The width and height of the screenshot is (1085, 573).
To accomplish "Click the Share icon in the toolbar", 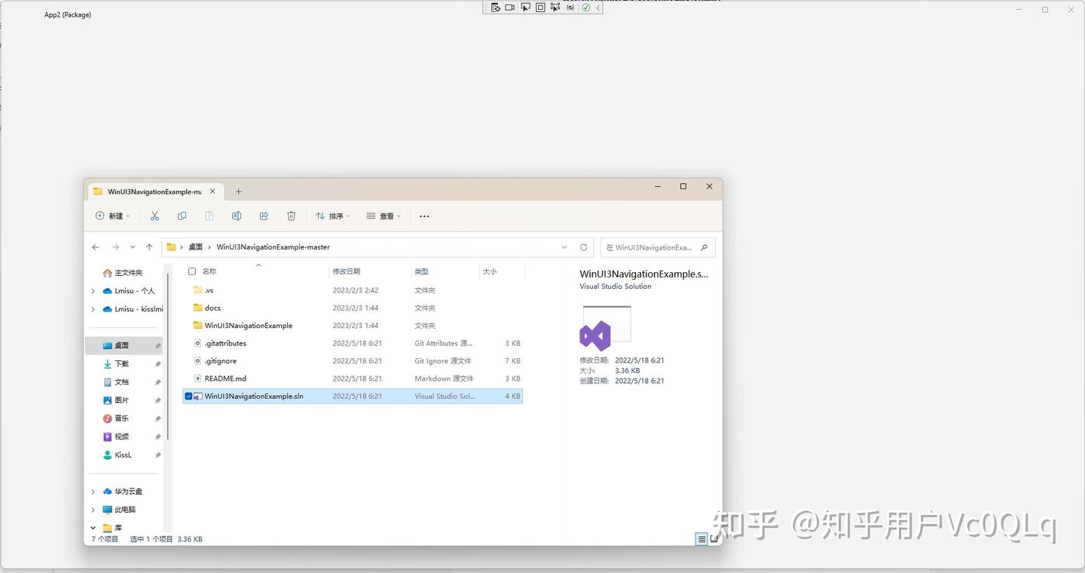I will [x=264, y=216].
